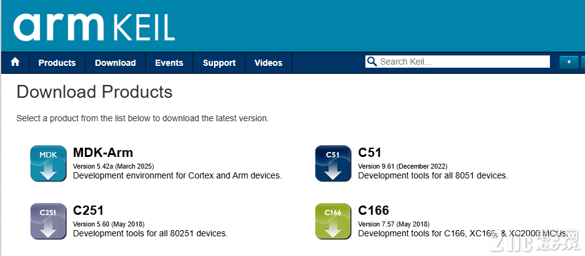Click the MDK download icon

pos(49,164)
